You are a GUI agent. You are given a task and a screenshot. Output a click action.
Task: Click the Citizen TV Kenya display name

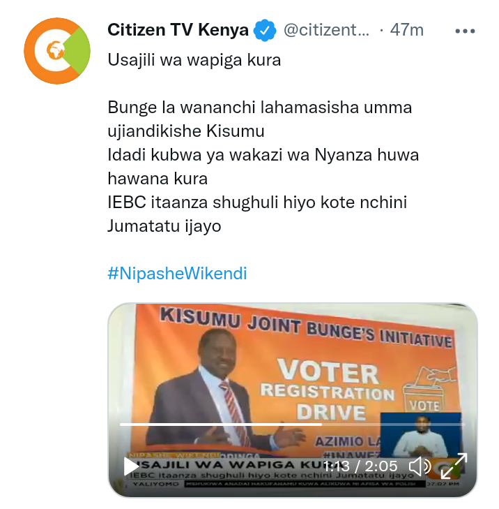[x=178, y=30]
